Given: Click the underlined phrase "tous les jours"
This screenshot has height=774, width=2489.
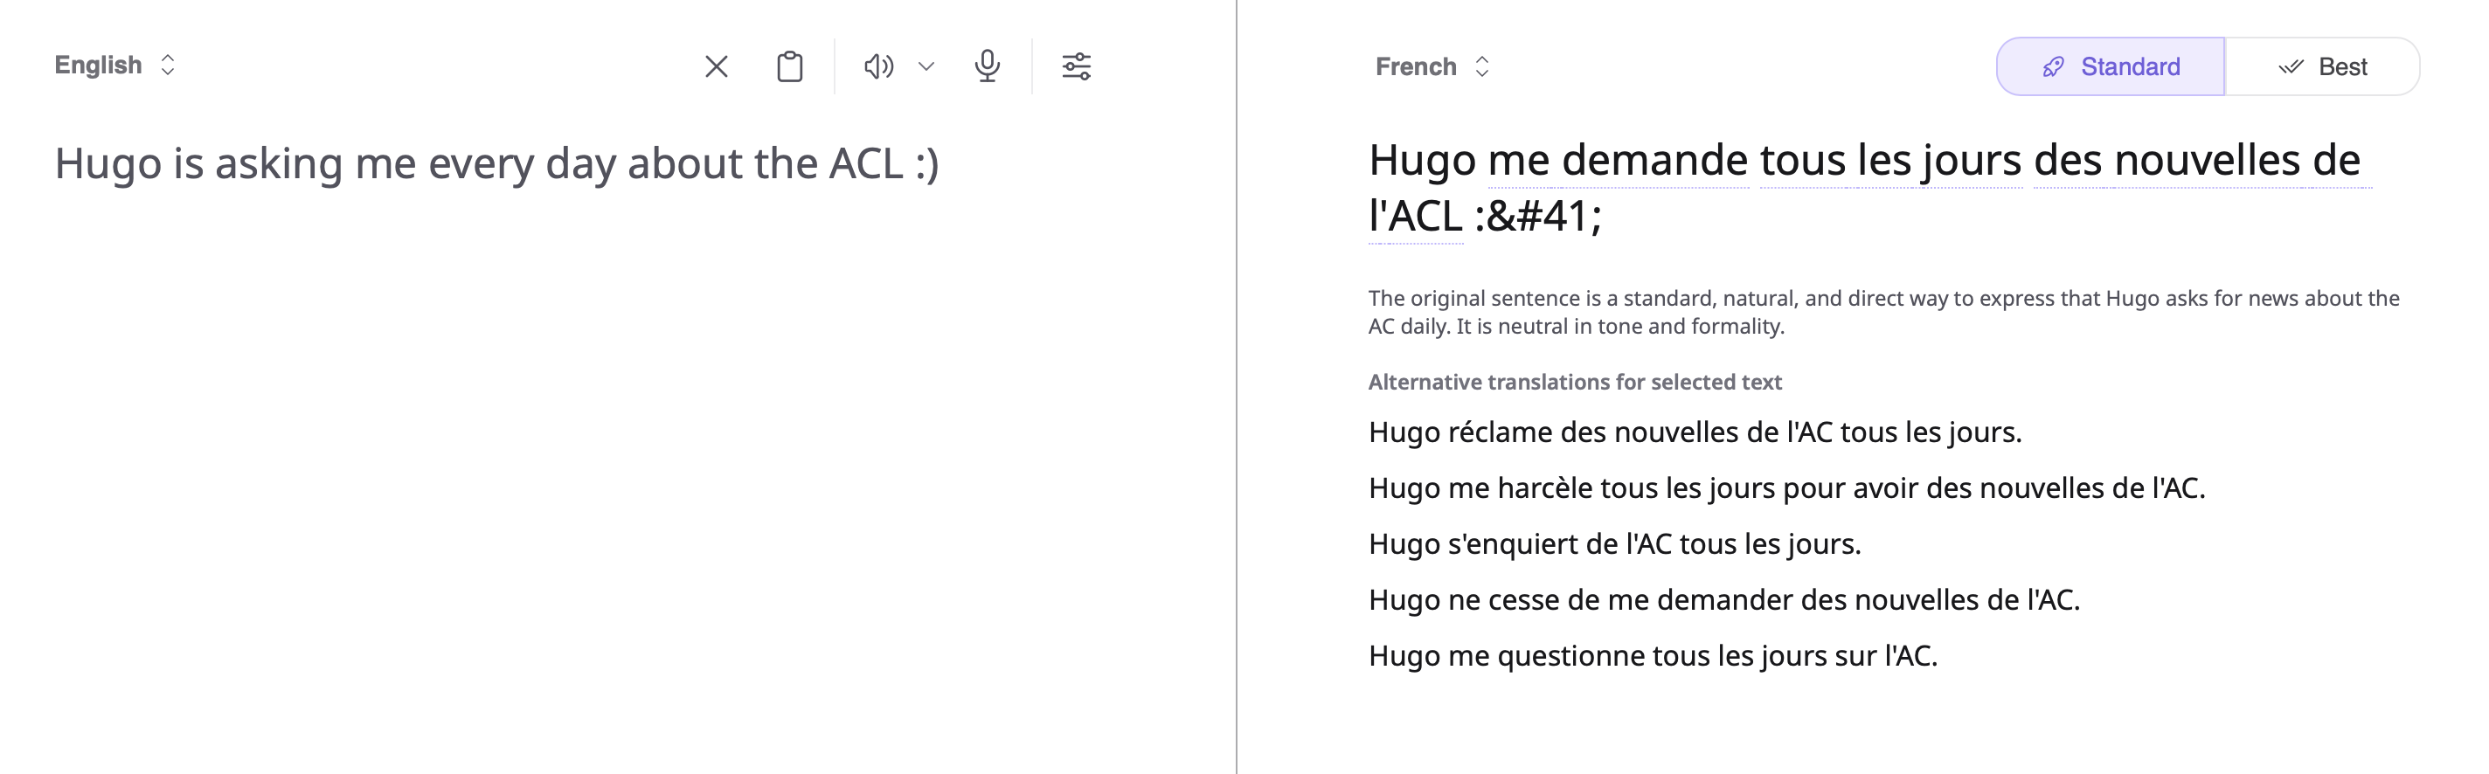Looking at the screenshot, I should 1890,161.
